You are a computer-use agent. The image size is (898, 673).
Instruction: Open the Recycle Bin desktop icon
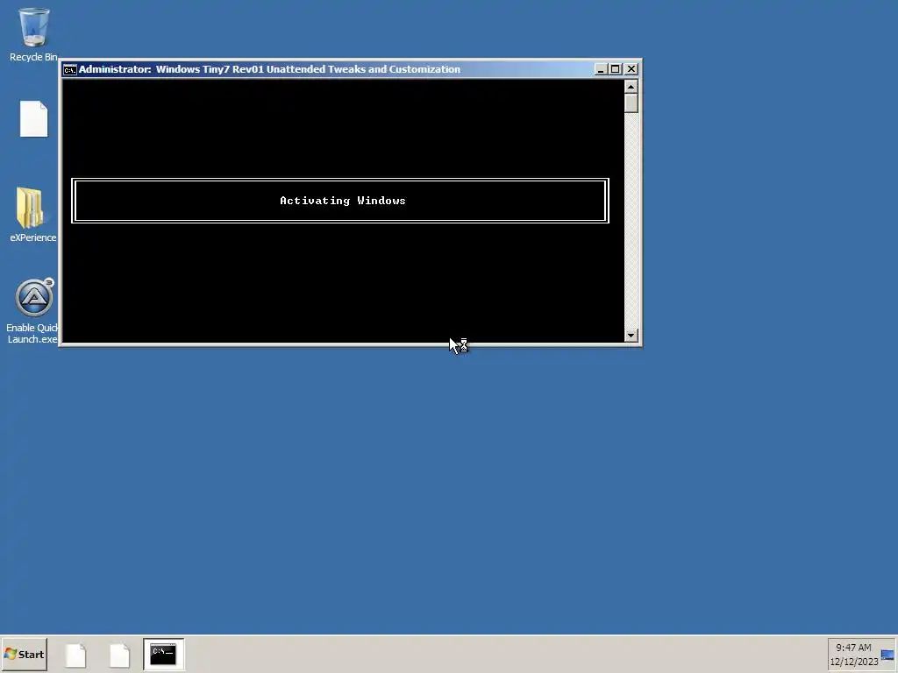33,34
